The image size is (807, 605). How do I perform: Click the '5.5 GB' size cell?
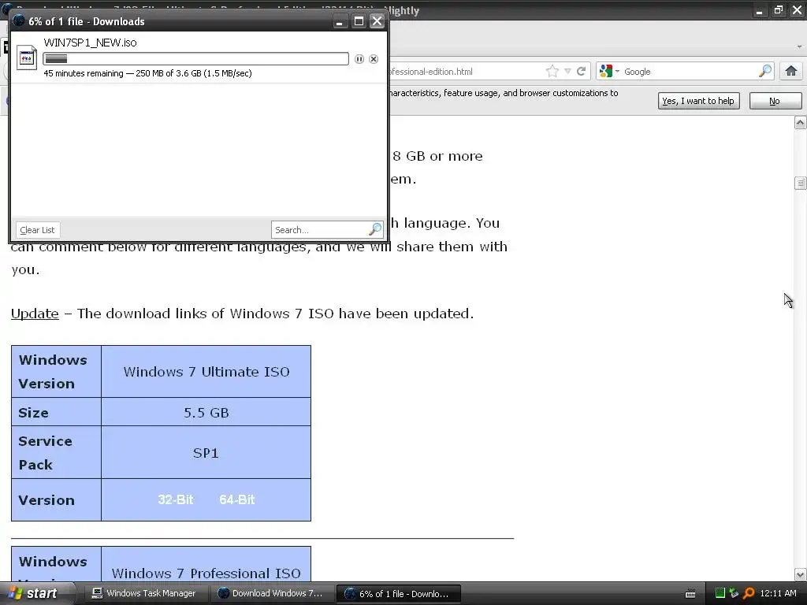click(206, 412)
